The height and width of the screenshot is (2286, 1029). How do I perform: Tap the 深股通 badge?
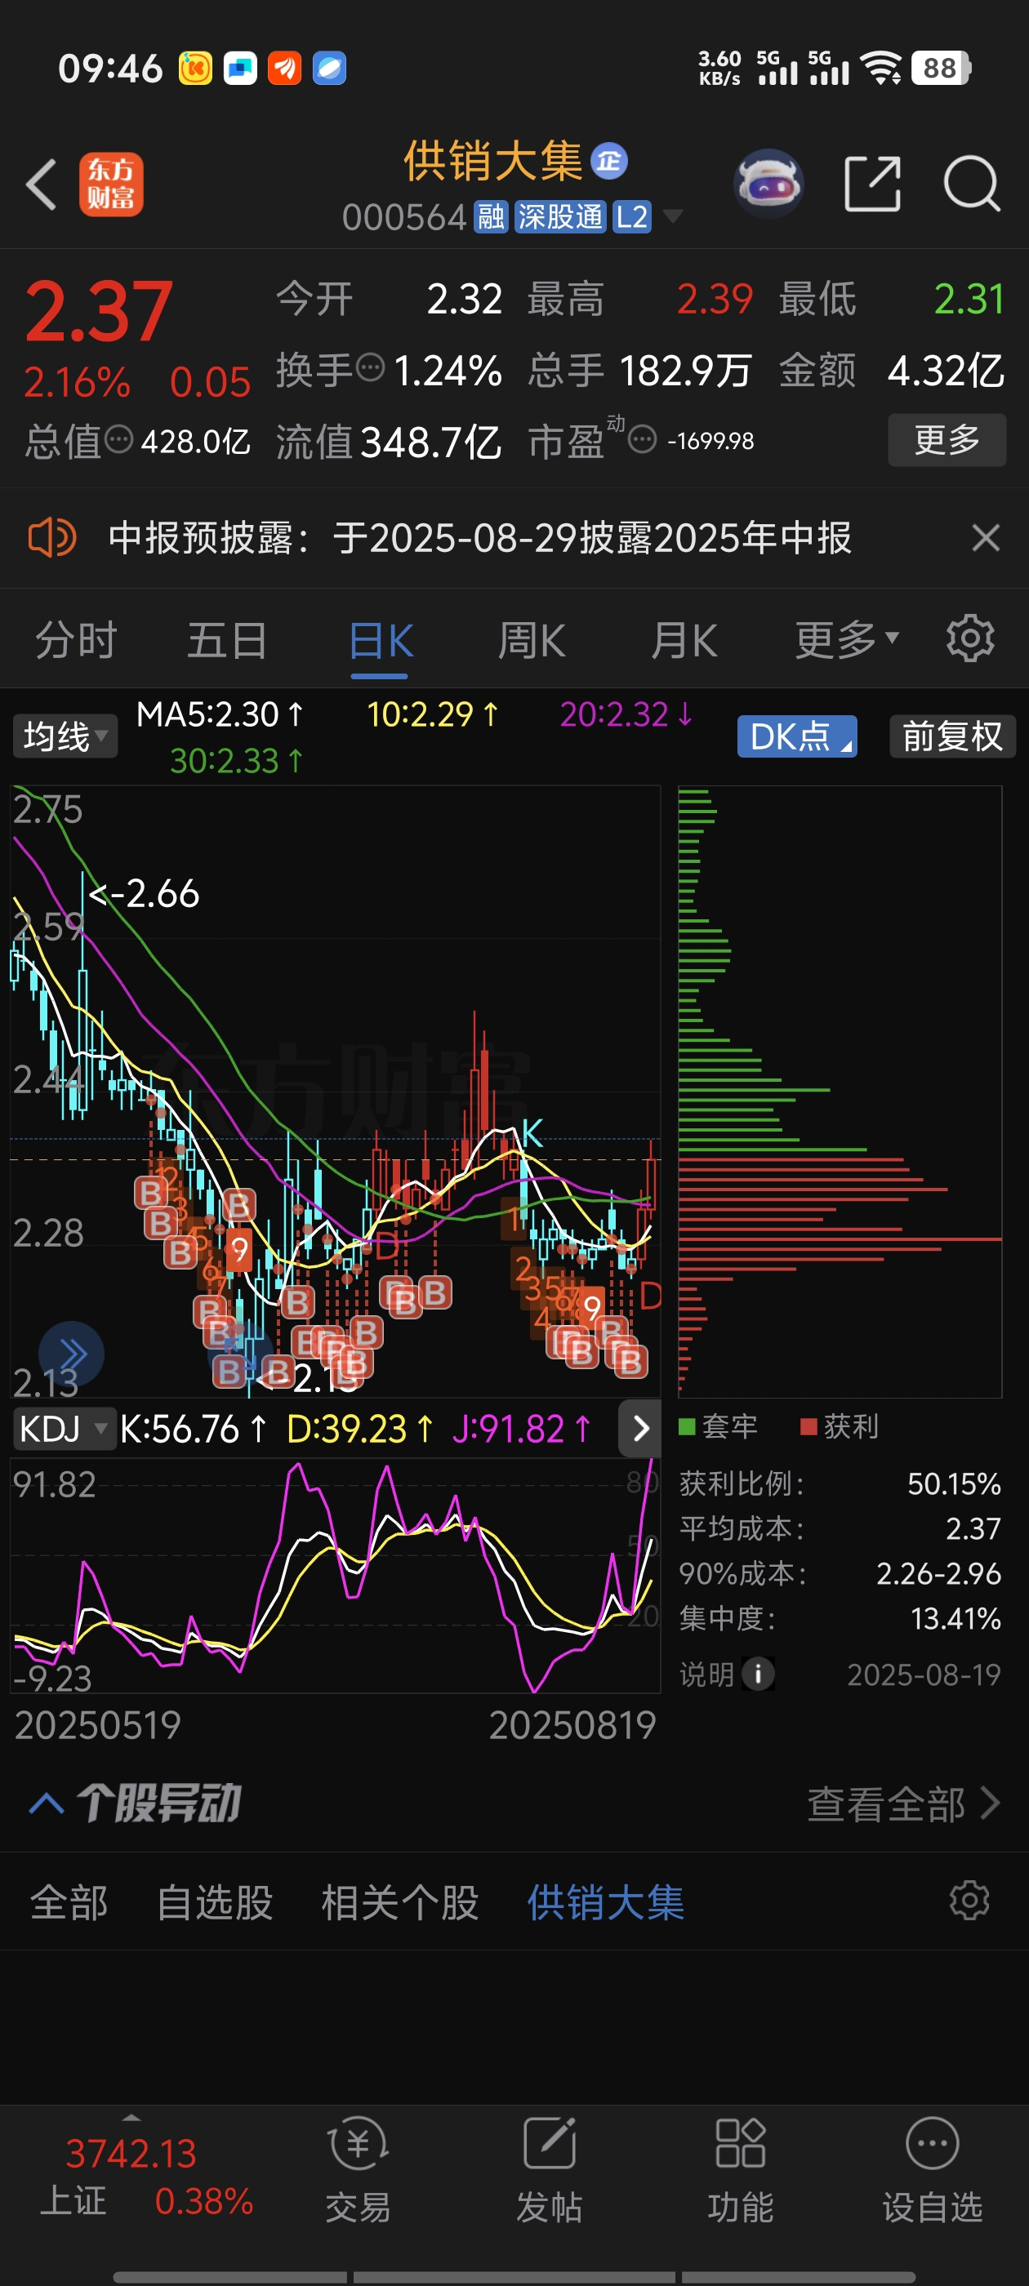(560, 216)
